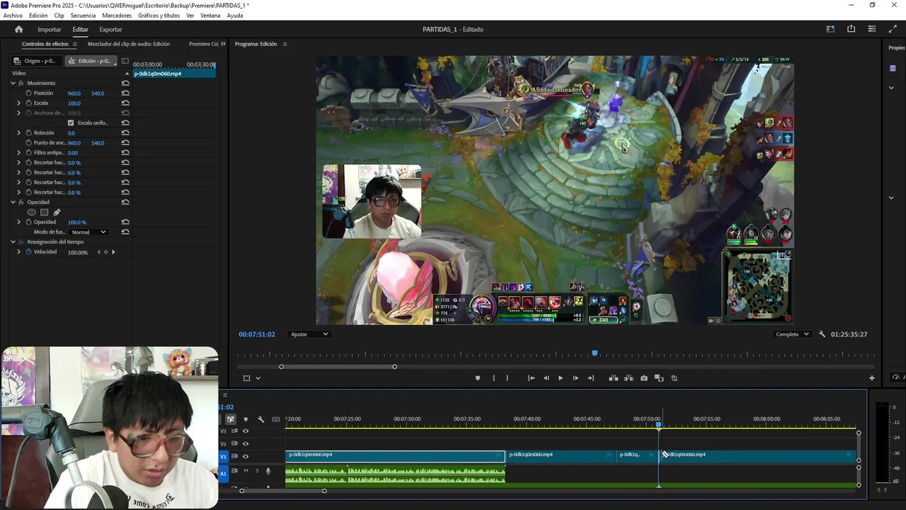Open Completa playback resolution dropdown

click(792, 334)
